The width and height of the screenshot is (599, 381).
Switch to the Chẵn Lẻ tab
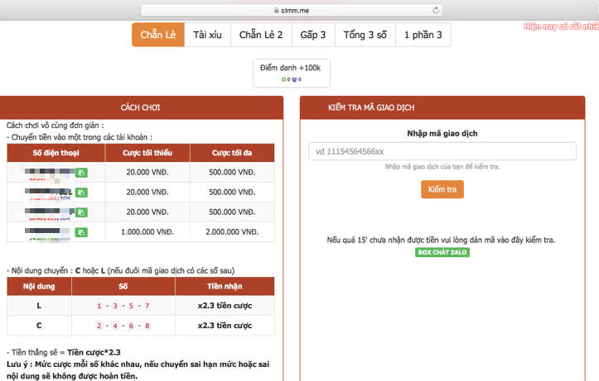pos(158,35)
